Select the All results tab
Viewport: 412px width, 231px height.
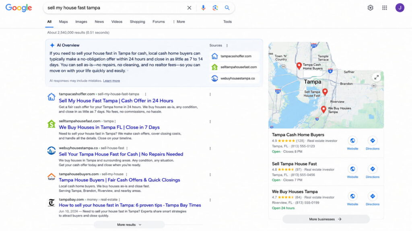[x=49, y=22]
